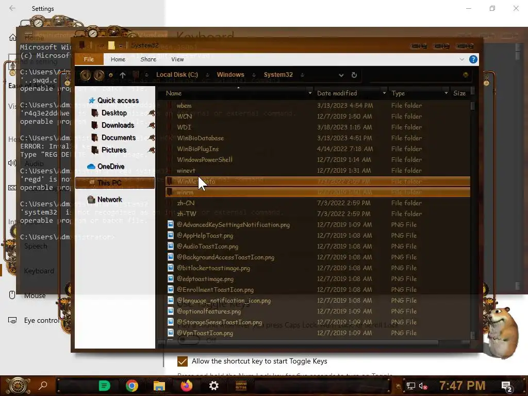Click @AdvancedKeySettingsNotification.png file icon
Screen dimensions: 528x396
[171, 224]
